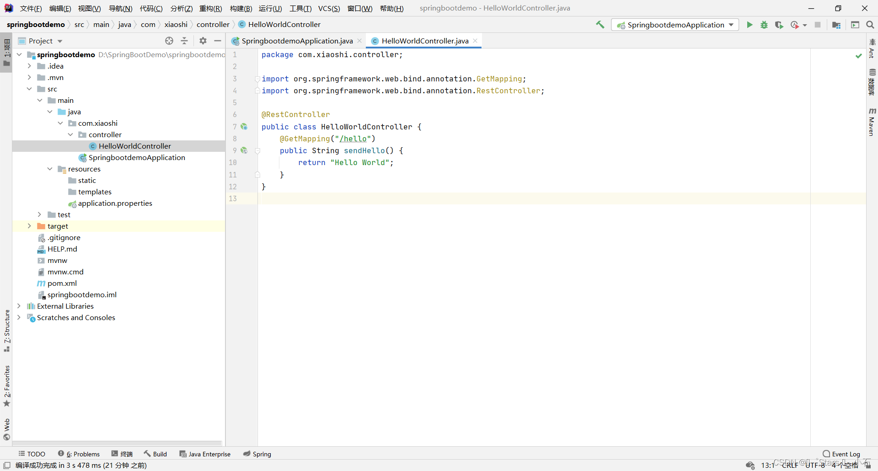Viewport: 878px width, 471px height.
Task: Click the Project panel horizontal scrollbar
Action: click(x=117, y=443)
